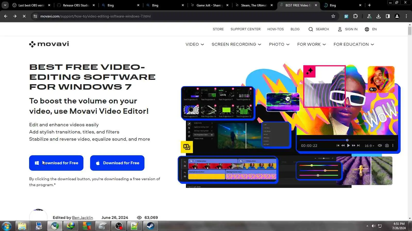This screenshot has width=412, height=231.
Task: Open author Ben Jacklin's link
Action: tap(82, 218)
